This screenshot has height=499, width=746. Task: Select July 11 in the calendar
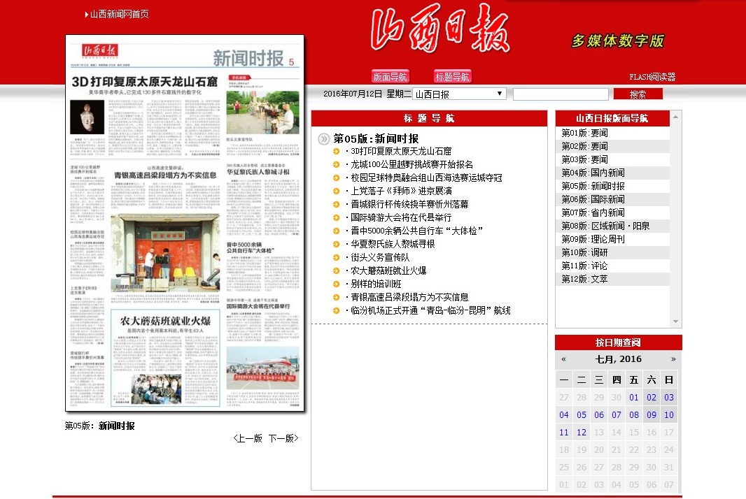(x=564, y=433)
